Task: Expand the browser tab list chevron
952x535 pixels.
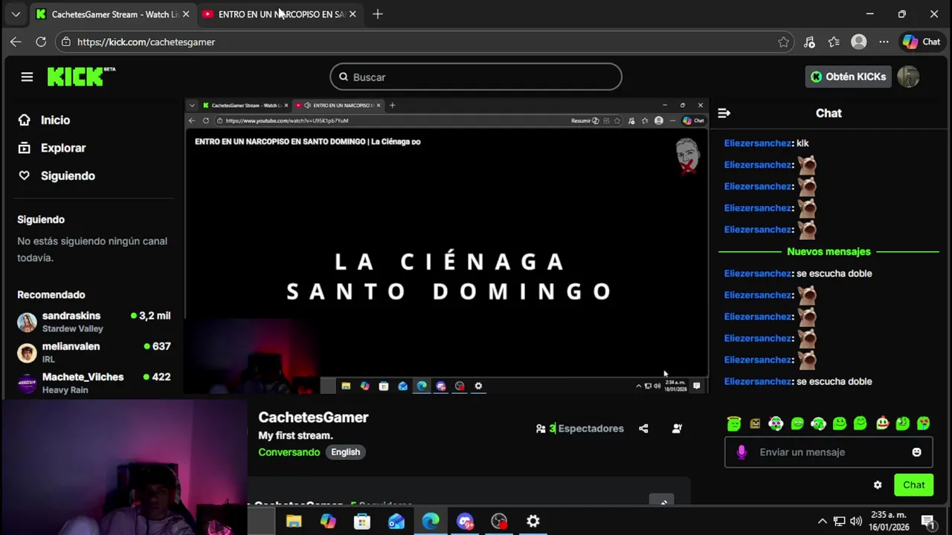Action: tap(16, 14)
